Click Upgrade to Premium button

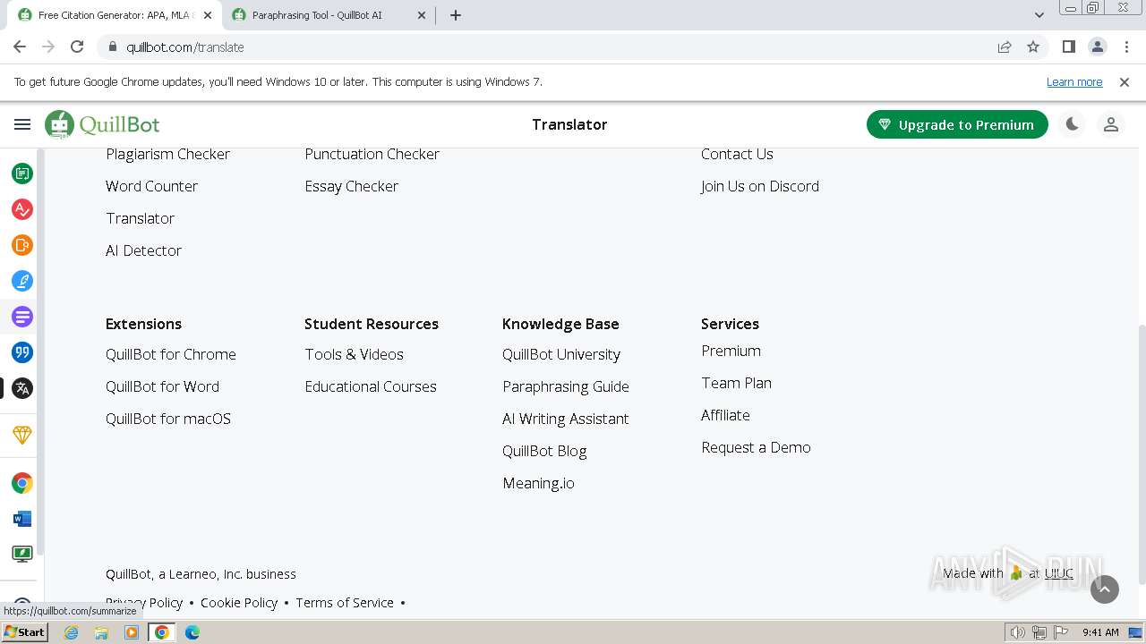pyautogui.click(x=957, y=124)
